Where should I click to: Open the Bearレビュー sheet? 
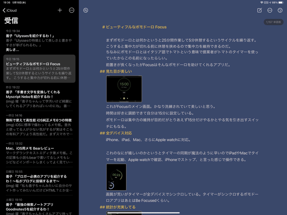point(39,153)
